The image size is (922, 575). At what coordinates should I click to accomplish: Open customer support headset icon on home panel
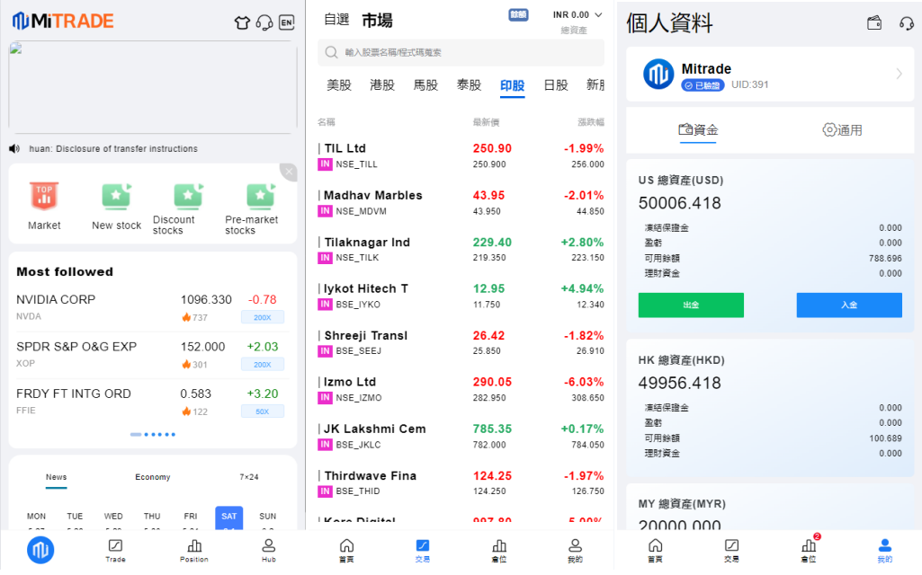pyautogui.click(x=264, y=22)
